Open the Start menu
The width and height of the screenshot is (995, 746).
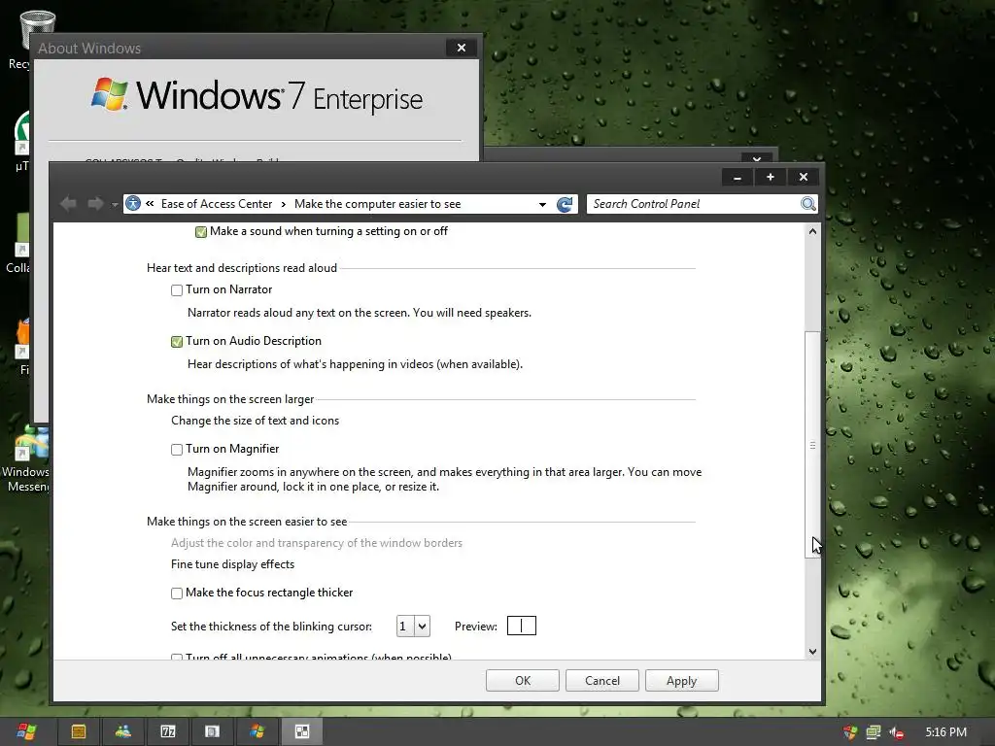26,731
